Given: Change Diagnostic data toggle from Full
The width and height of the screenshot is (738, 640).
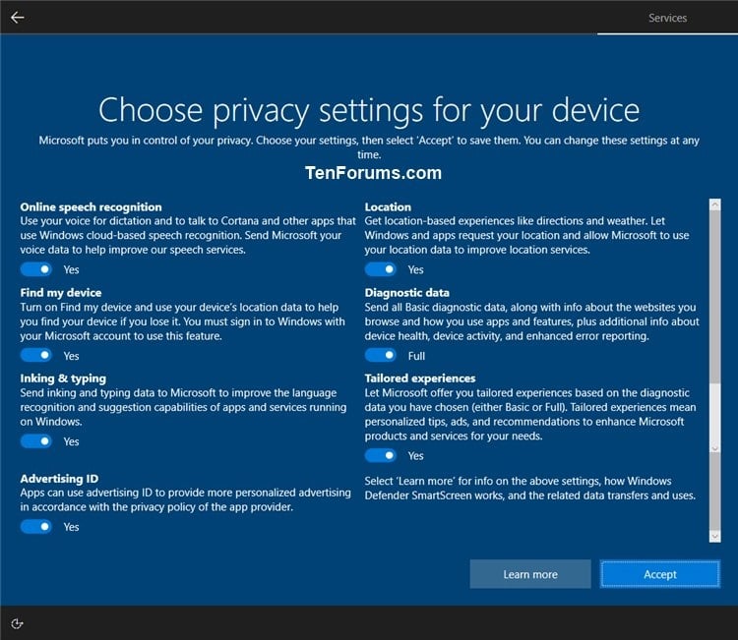Looking at the screenshot, I should (x=381, y=356).
